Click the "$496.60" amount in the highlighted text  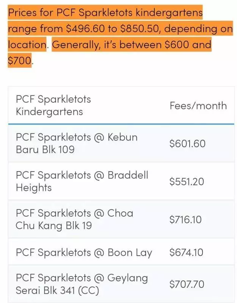(85, 29)
